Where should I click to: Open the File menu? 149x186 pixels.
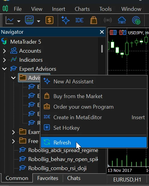click(18, 9)
